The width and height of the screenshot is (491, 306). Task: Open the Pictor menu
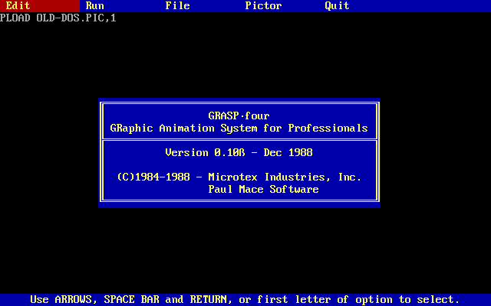(263, 6)
